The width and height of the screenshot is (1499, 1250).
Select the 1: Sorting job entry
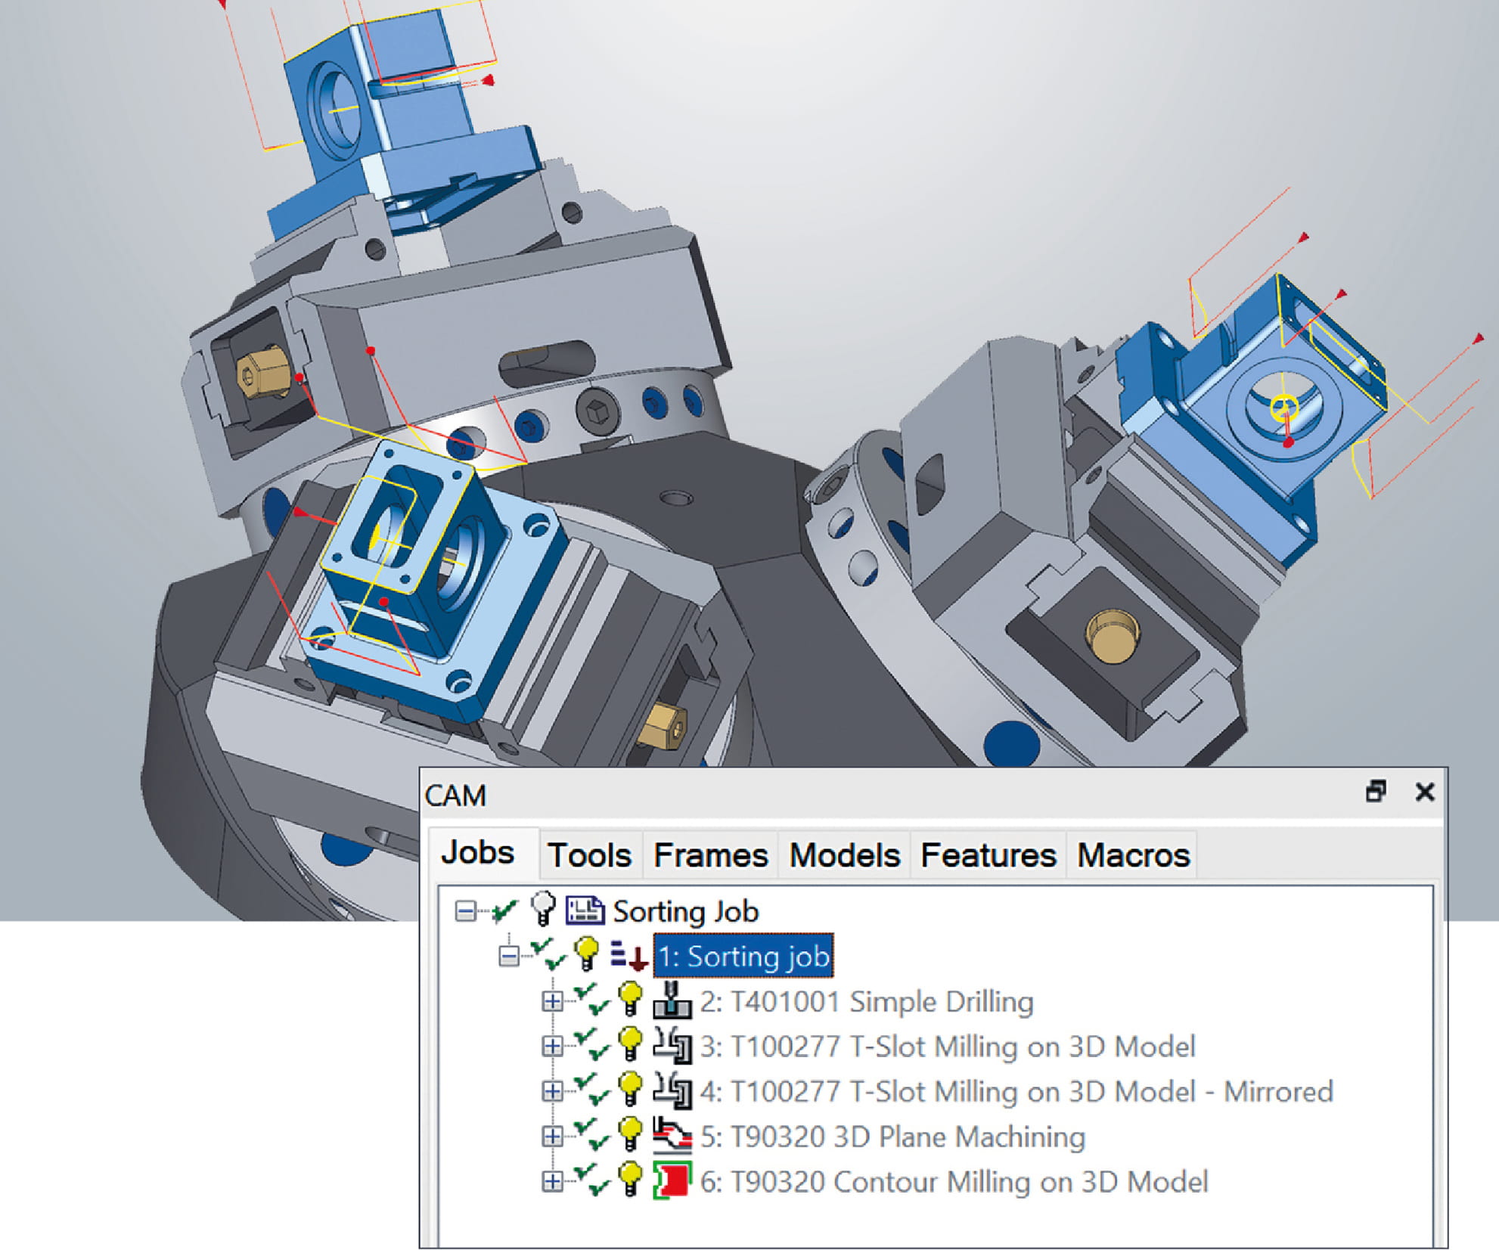pos(743,957)
